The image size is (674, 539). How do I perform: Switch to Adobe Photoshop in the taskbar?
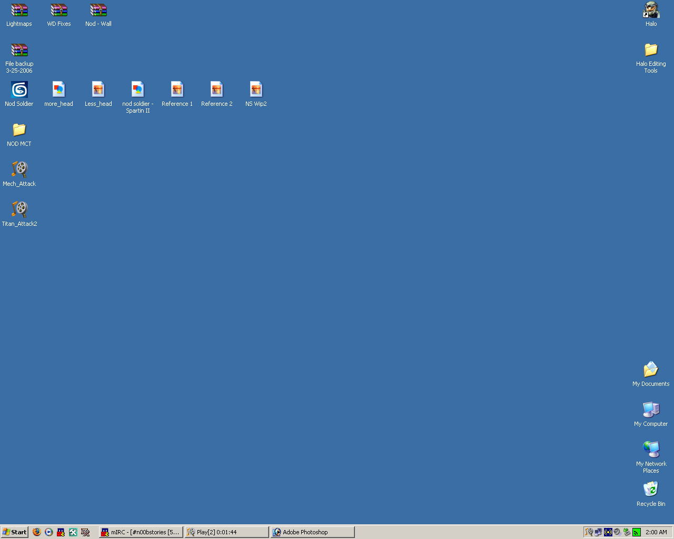(x=312, y=532)
